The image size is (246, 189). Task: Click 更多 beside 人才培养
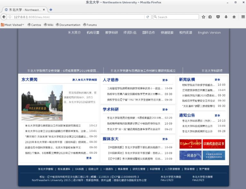pyautogui.click(x=165, y=80)
